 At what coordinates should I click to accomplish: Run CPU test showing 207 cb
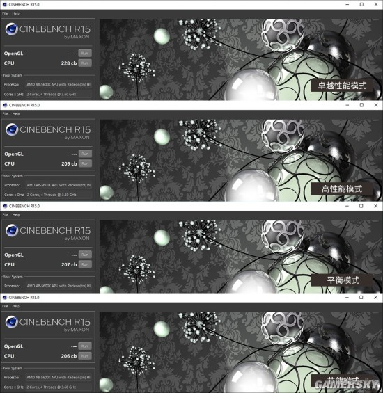85,264
